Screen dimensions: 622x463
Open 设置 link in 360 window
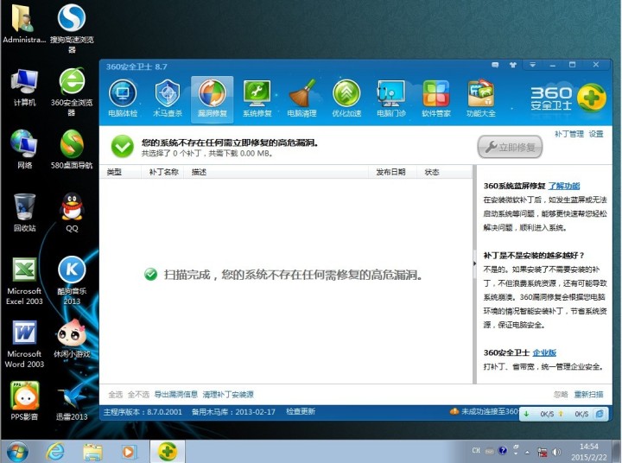coord(596,134)
